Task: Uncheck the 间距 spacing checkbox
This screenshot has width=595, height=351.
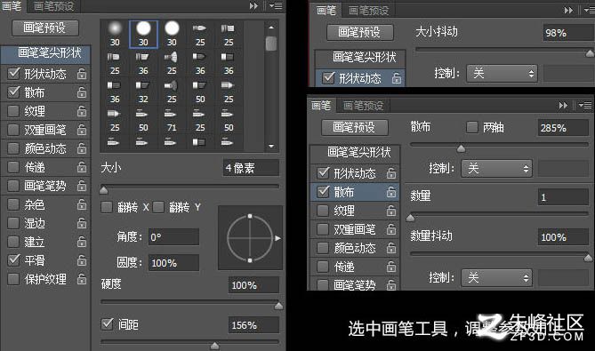Action: coord(107,323)
